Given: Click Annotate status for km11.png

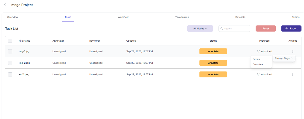Looking at the screenshot, I should pos(213,74).
